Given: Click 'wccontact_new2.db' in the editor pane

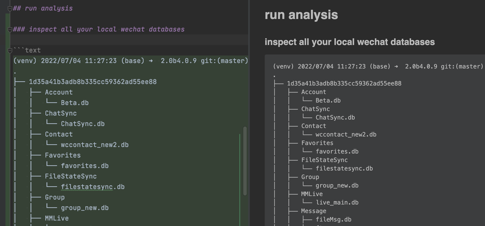Looking at the screenshot, I should [x=95, y=145].
